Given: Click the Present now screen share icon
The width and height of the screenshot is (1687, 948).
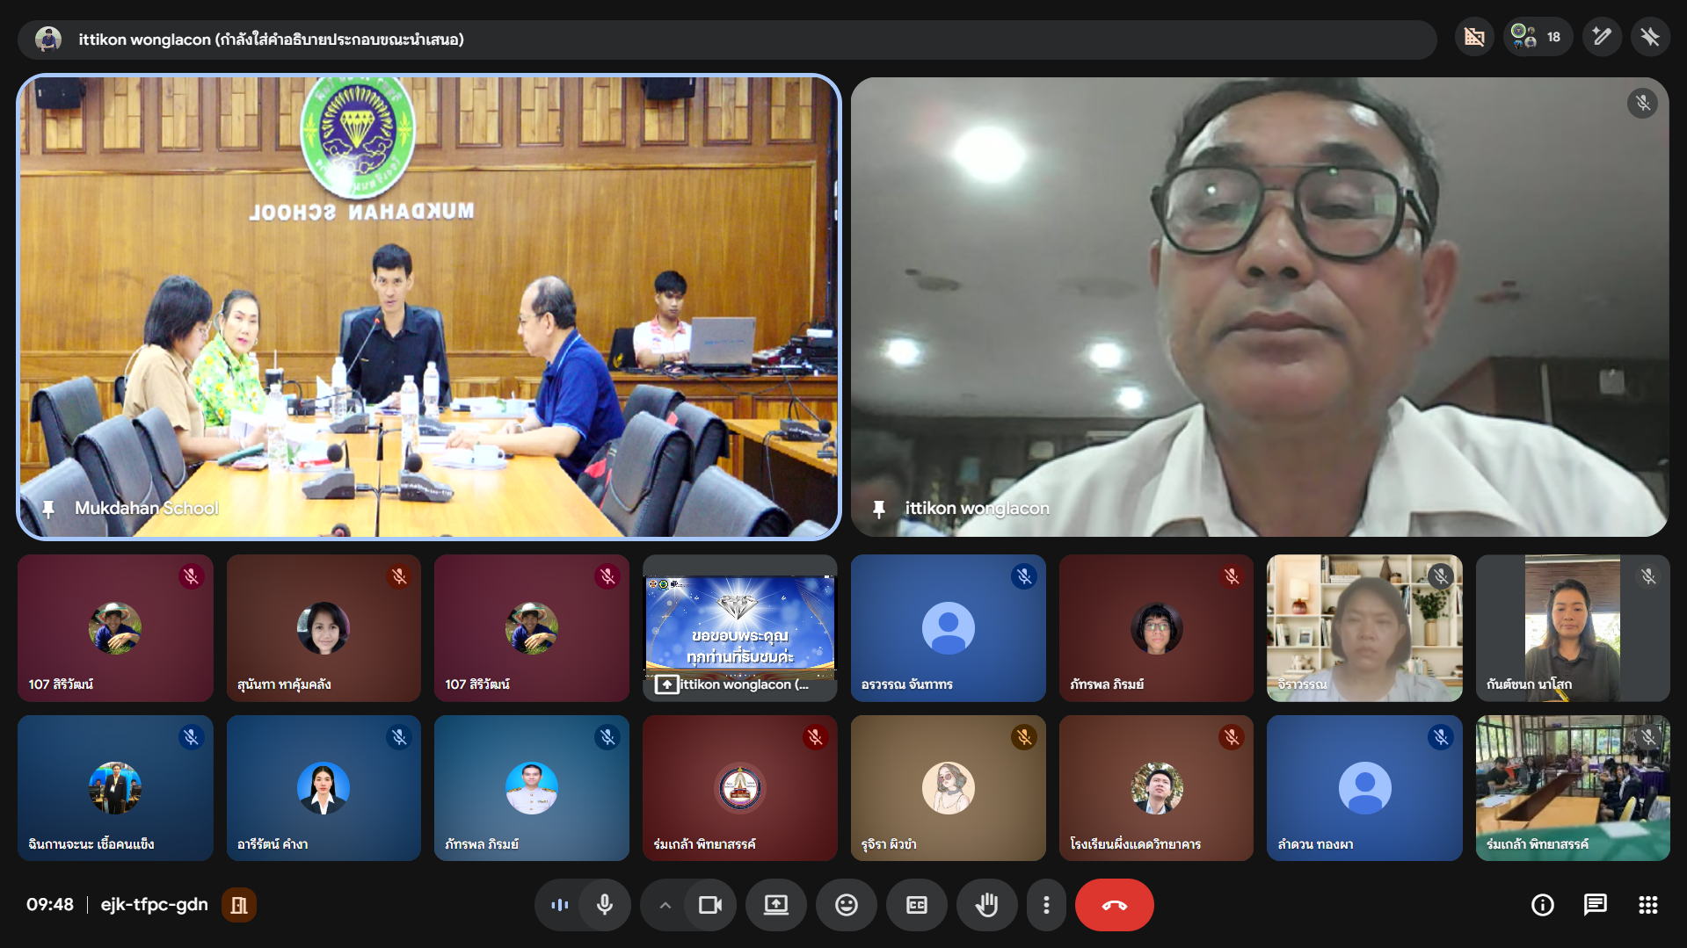Looking at the screenshot, I should pyautogui.click(x=775, y=905).
